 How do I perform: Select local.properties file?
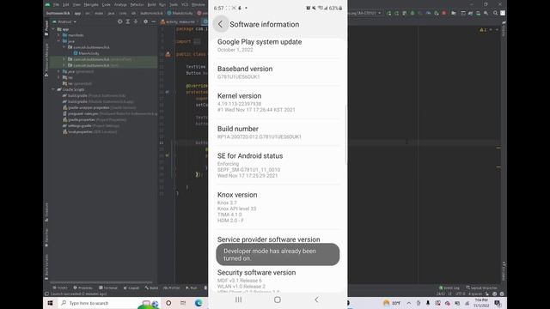(x=89, y=131)
